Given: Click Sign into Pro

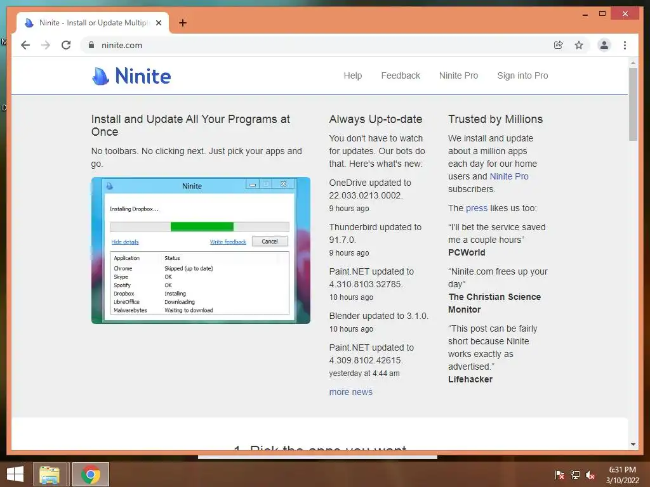Looking at the screenshot, I should tap(522, 75).
